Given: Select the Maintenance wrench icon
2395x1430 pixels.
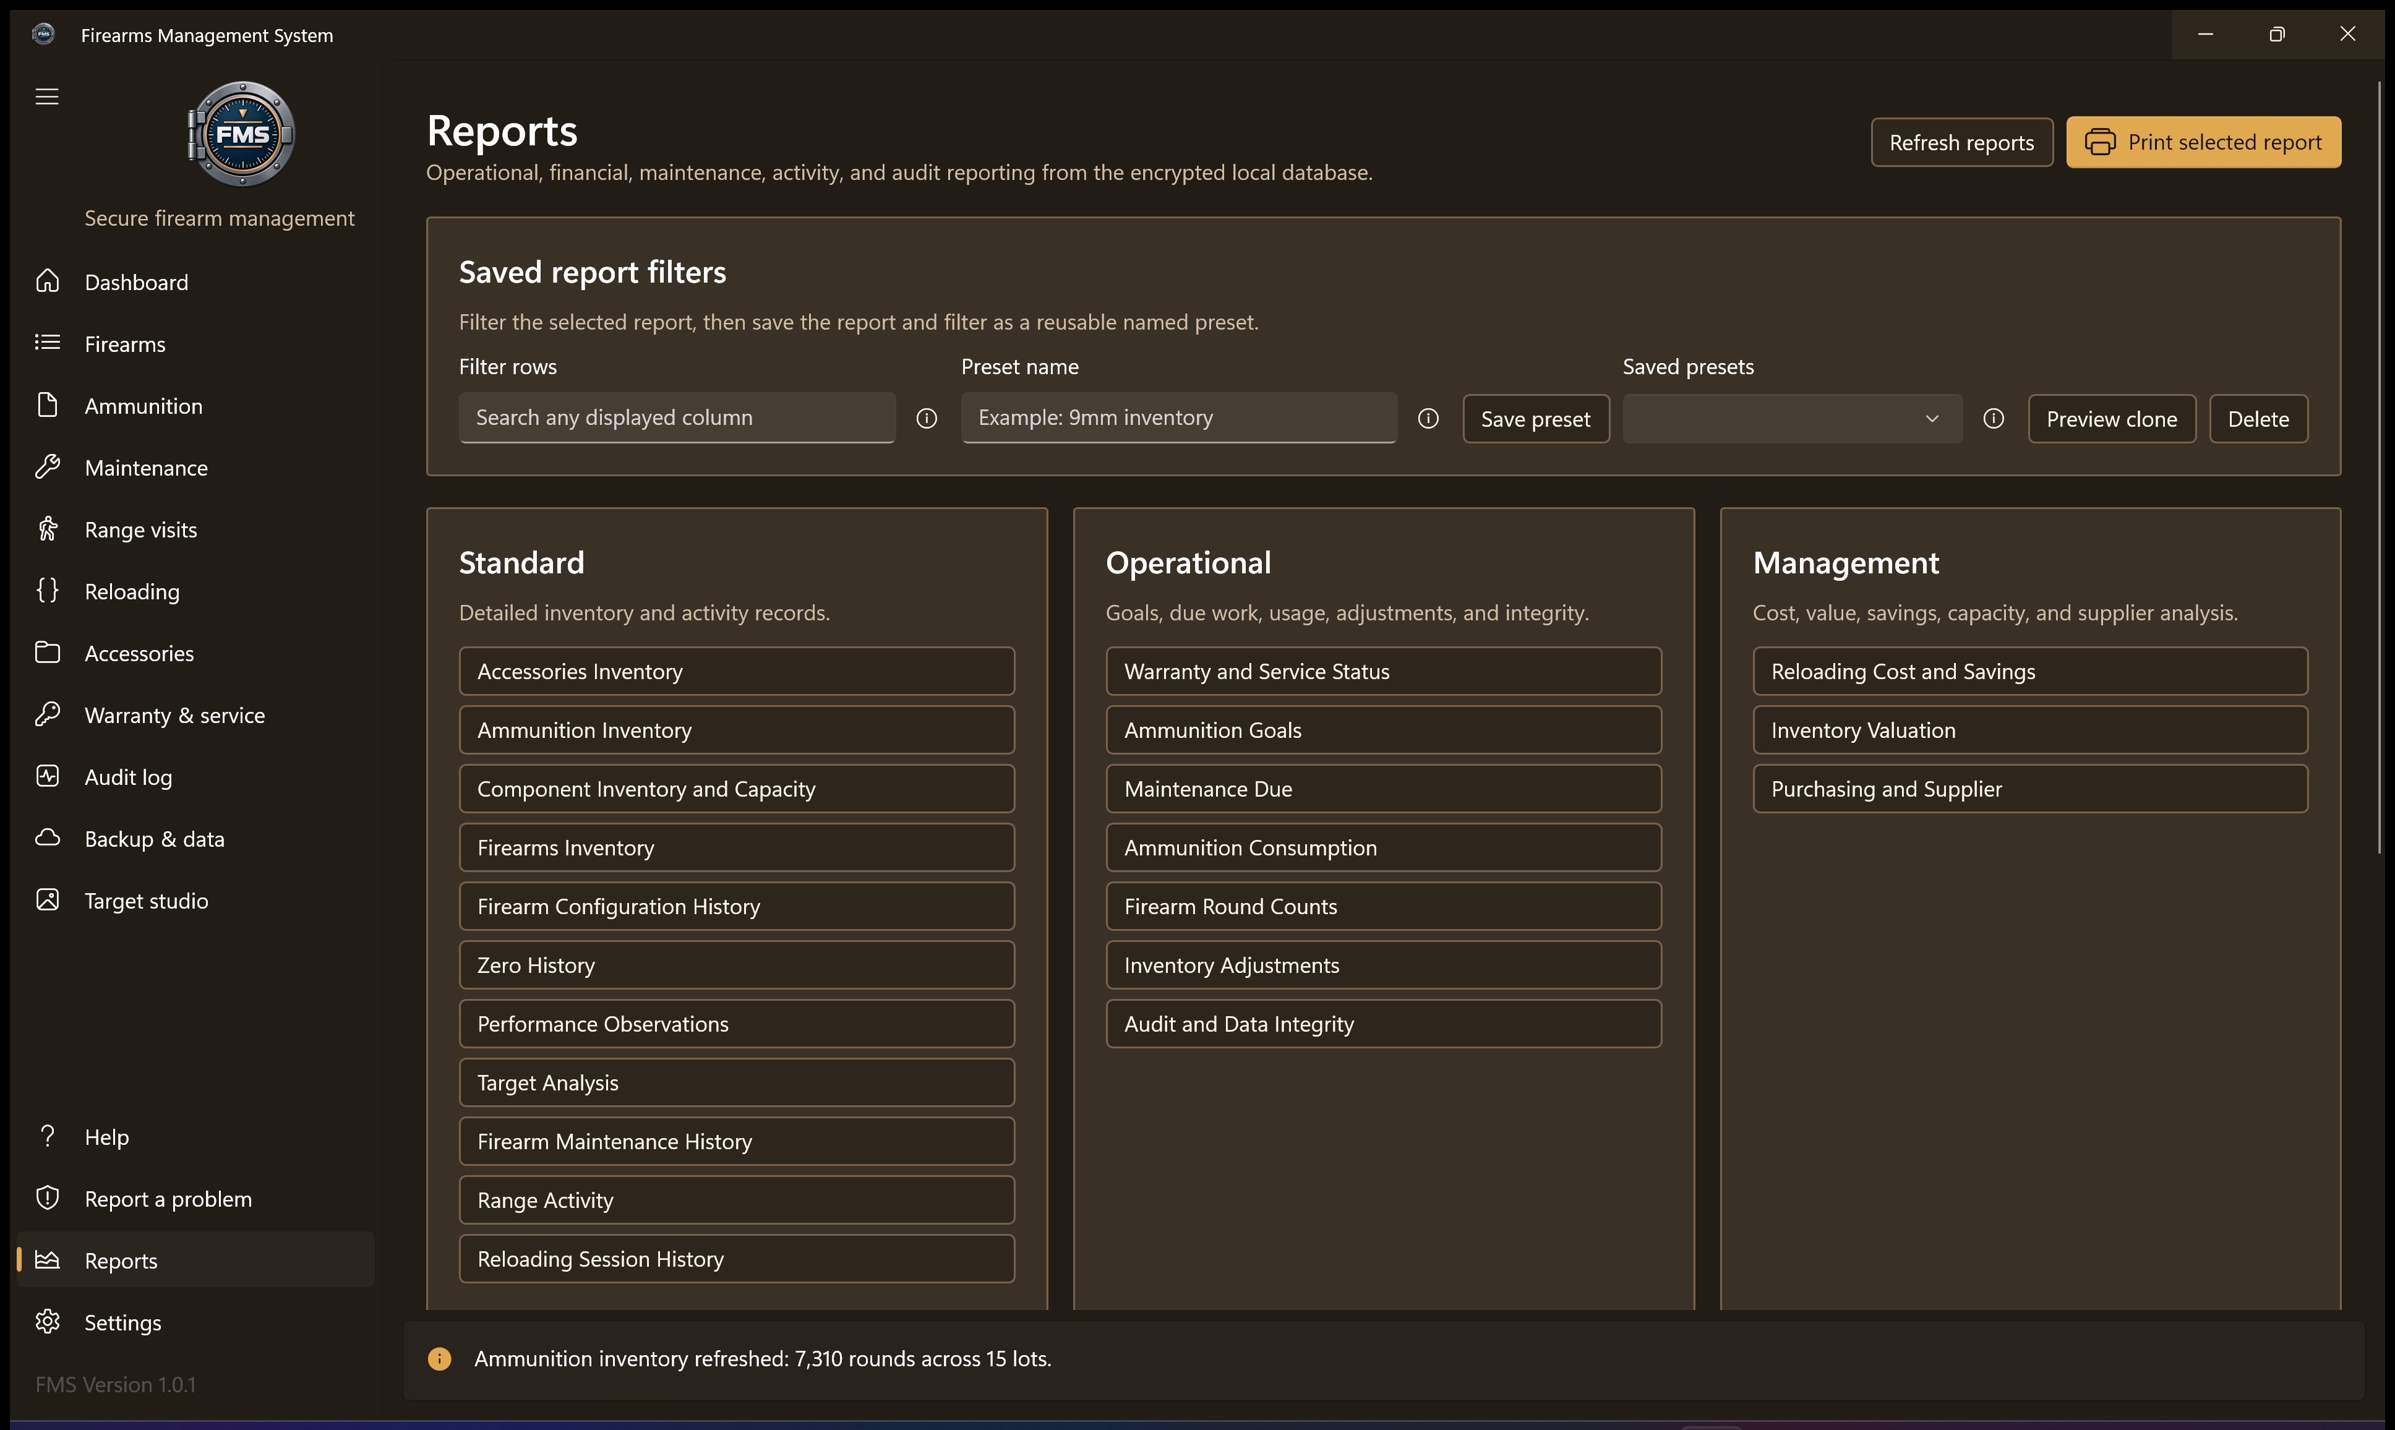Looking at the screenshot, I should click(x=47, y=468).
